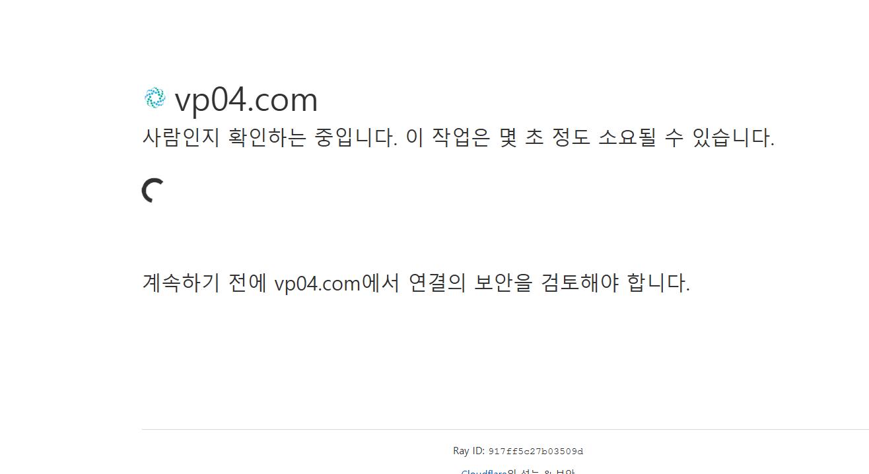The height and width of the screenshot is (474, 869).
Task: Click the Ray ID hexadecimal code
Action: [x=536, y=452]
